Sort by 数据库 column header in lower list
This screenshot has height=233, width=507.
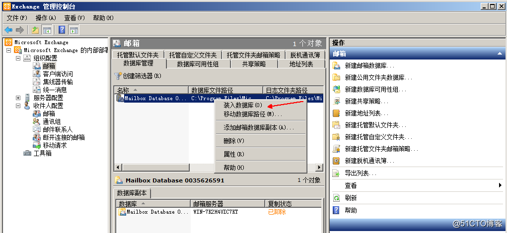coord(153,204)
